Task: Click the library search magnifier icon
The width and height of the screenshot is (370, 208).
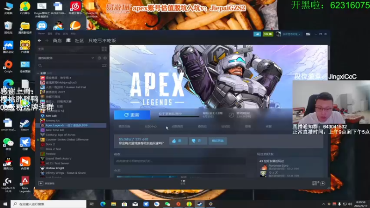Action: point(40,66)
